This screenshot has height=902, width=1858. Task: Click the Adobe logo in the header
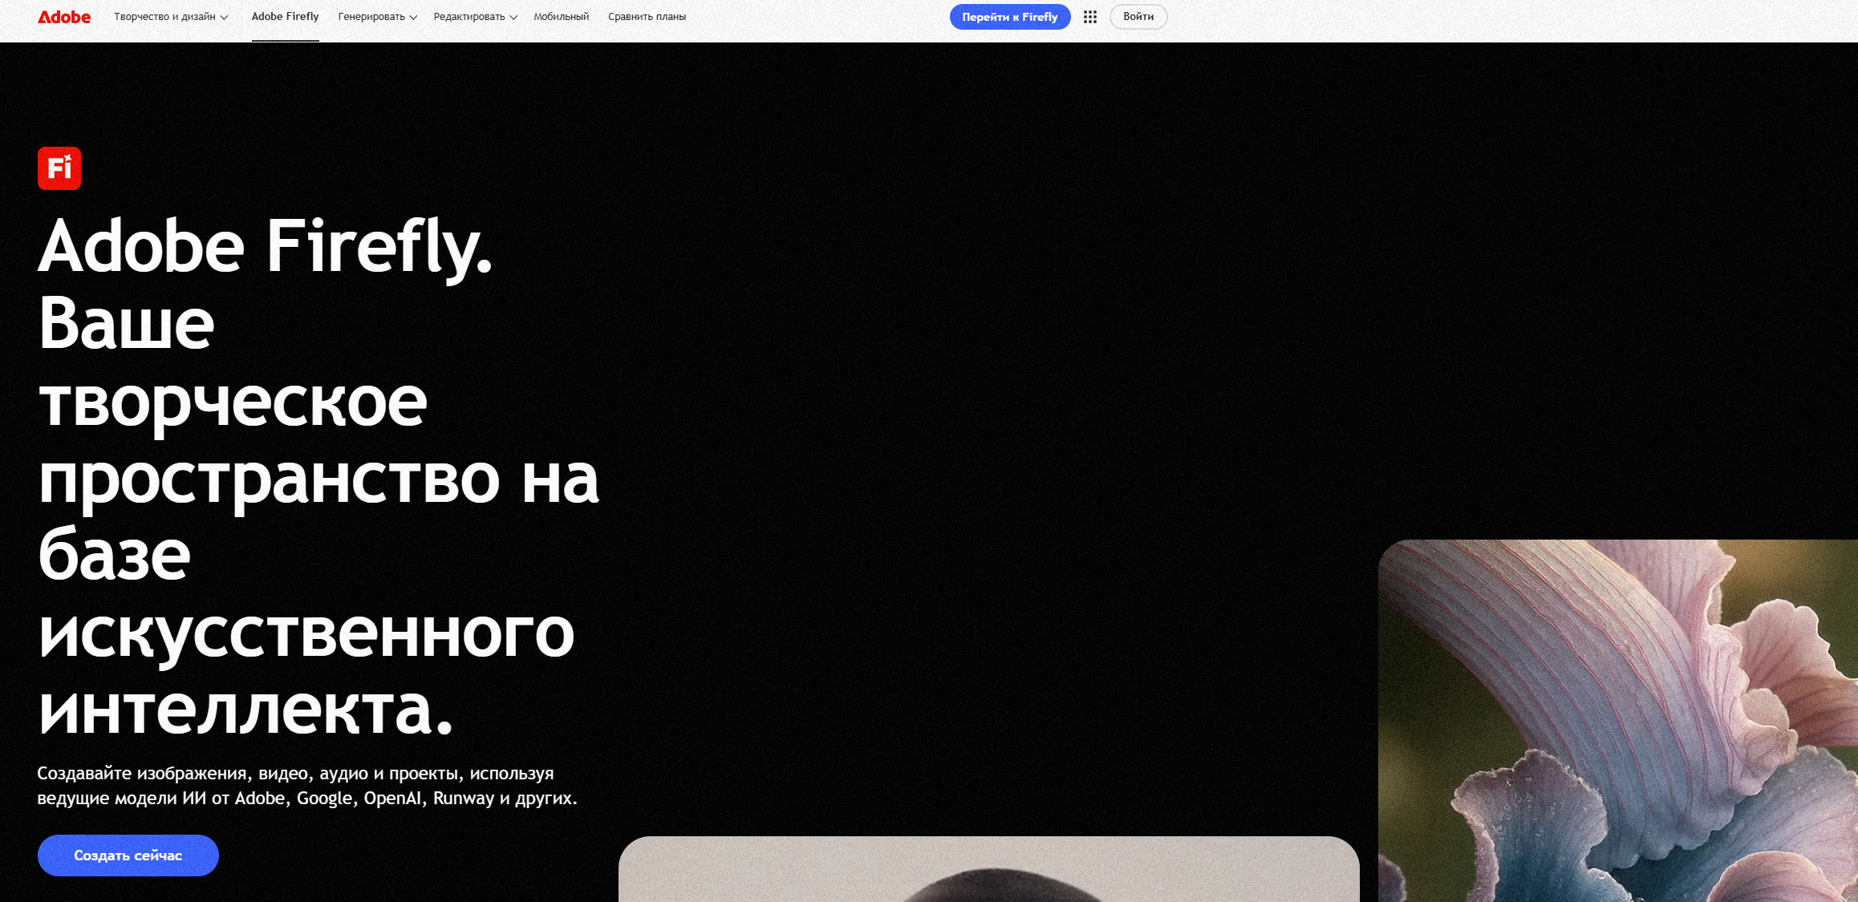pos(64,17)
